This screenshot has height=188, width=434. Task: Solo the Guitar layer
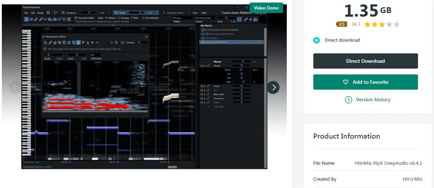point(204,86)
